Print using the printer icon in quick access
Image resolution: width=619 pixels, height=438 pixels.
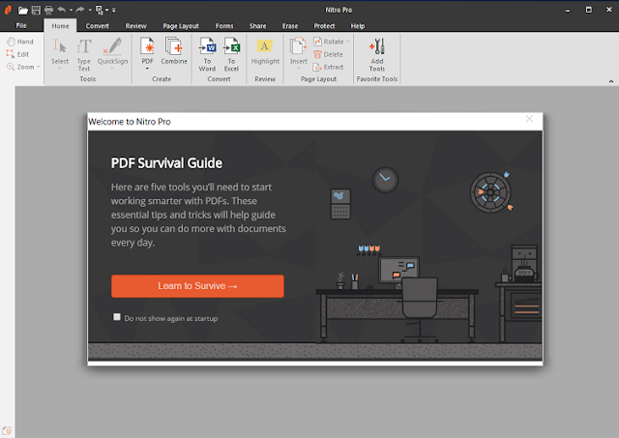pyautogui.click(x=48, y=10)
